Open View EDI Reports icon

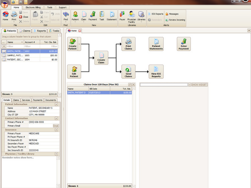pos(156,71)
